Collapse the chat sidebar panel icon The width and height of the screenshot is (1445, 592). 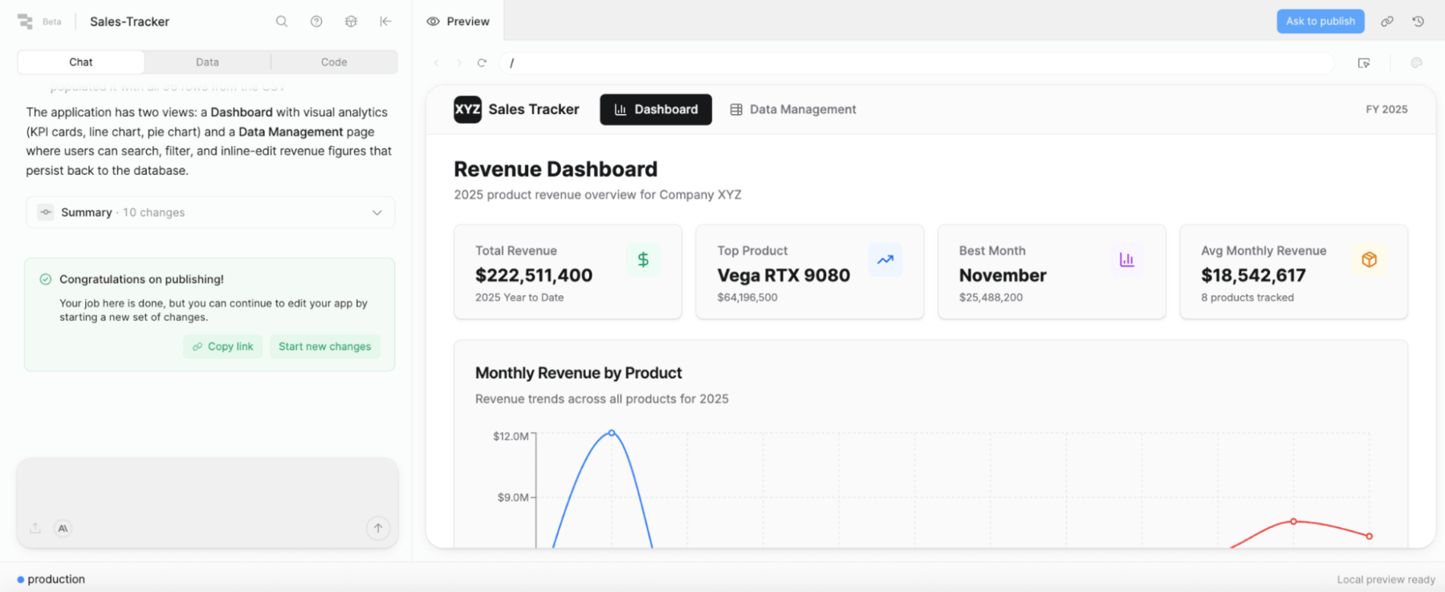[385, 22]
